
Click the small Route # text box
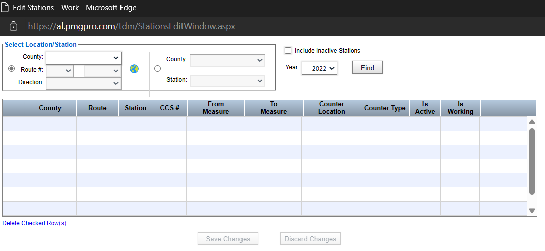point(79,71)
